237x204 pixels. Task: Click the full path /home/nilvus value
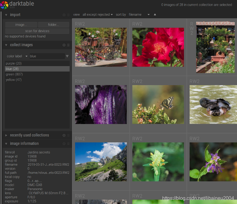(x=48, y=173)
